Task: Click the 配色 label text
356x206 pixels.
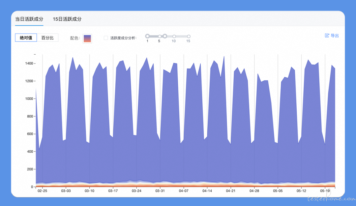Action: pos(75,38)
